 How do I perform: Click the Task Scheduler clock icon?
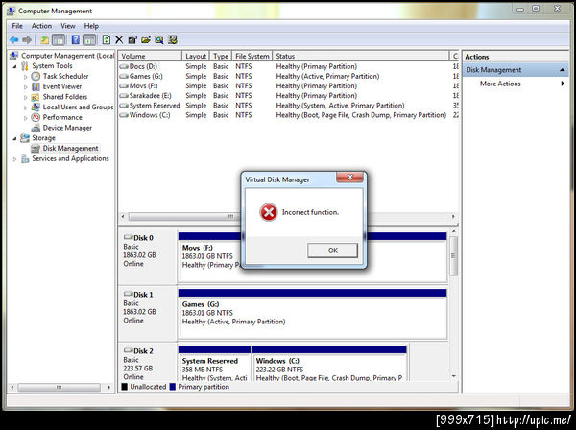click(x=36, y=76)
